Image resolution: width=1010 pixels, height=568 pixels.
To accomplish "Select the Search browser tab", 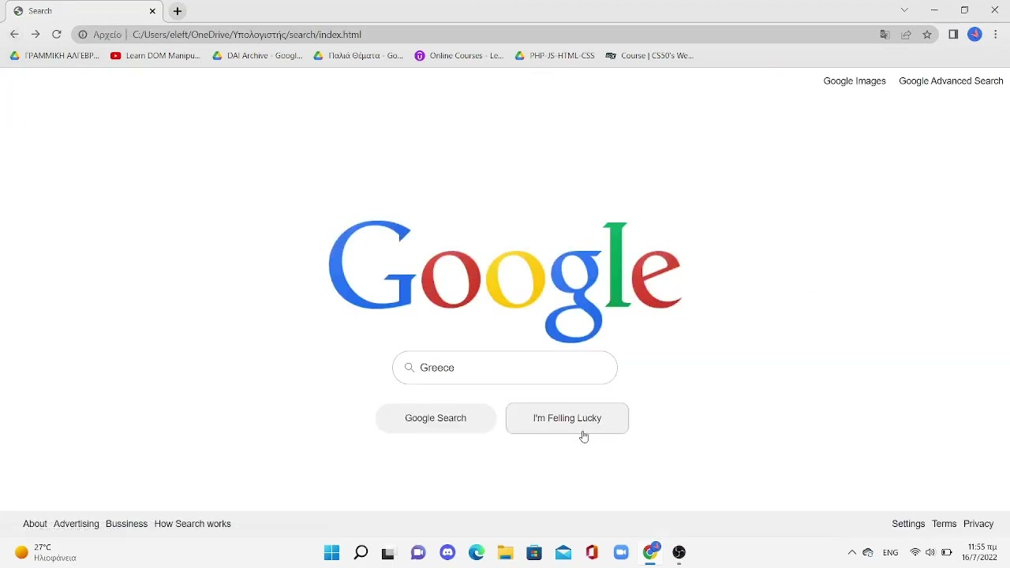I will pos(83,11).
